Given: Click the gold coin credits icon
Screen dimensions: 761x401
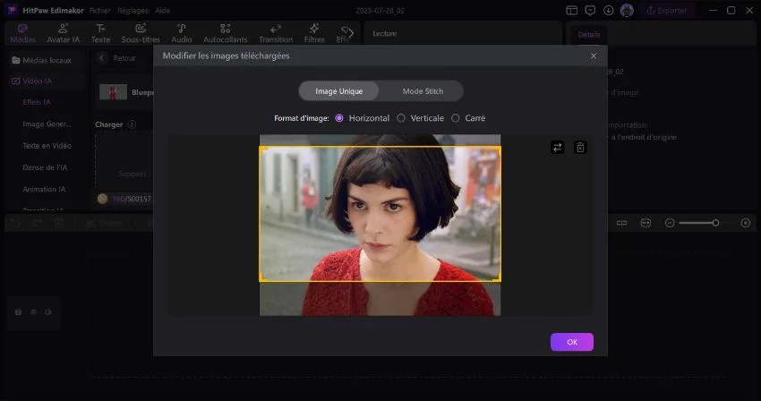Looking at the screenshot, I should coord(102,199).
